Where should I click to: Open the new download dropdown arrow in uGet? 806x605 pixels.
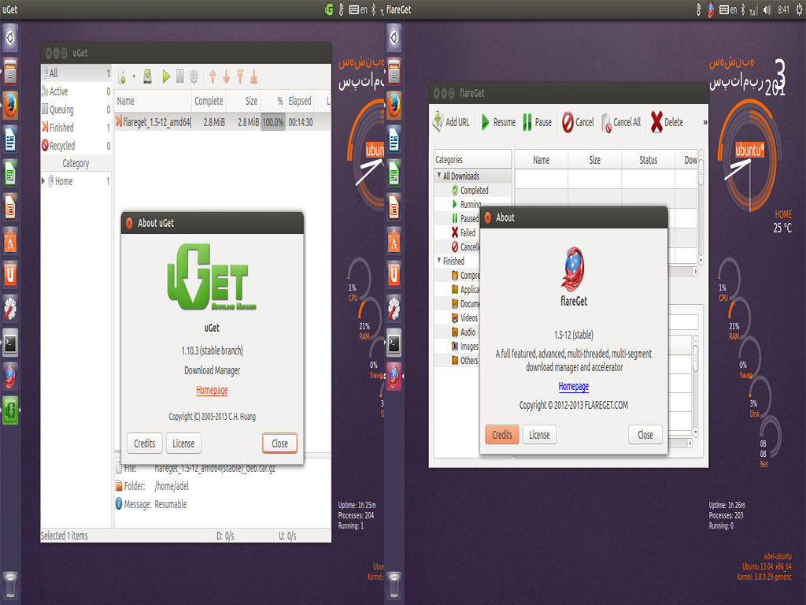tap(134, 76)
